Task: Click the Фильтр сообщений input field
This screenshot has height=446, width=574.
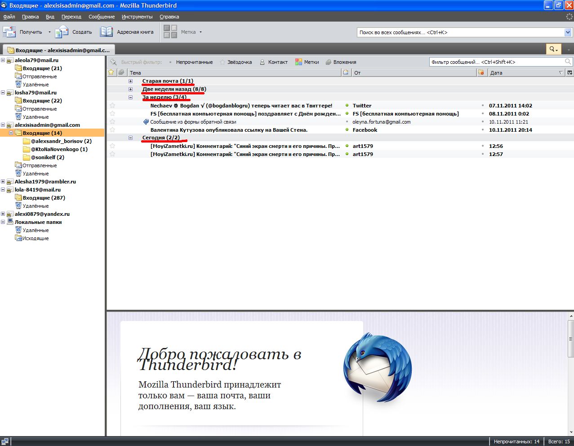Action: 497,62
